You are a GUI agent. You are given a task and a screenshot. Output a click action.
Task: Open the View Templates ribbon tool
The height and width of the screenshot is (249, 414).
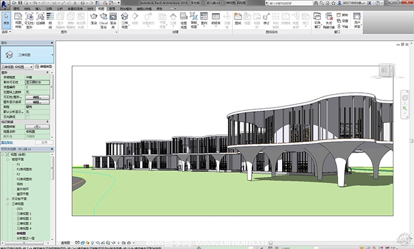pyautogui.click(x=17, y=20)
